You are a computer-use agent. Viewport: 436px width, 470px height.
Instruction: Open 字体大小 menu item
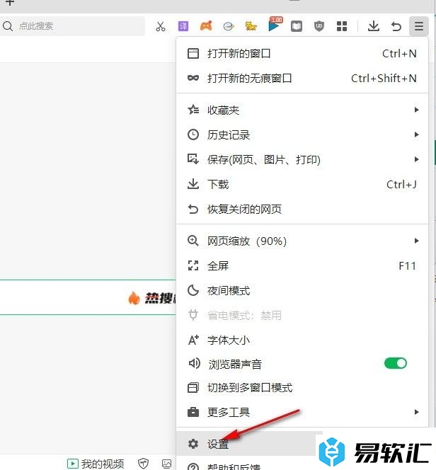coord(302,340)
